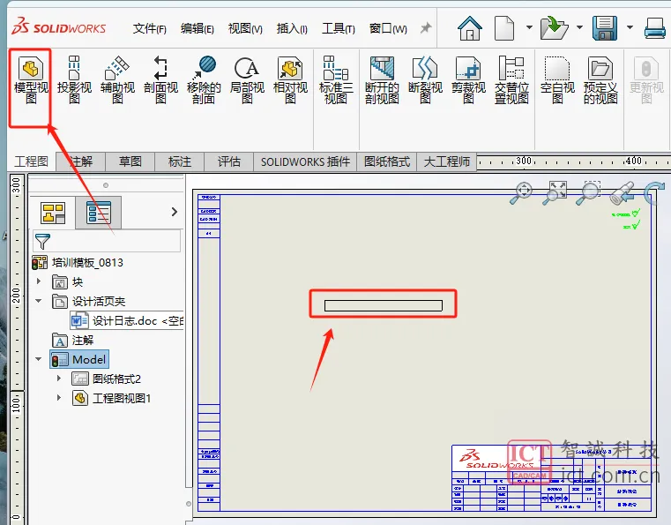This screenshot has height=525, width=671.
Task: Open the FeatureManager design tree tab icon
Action: pos(53,213)
